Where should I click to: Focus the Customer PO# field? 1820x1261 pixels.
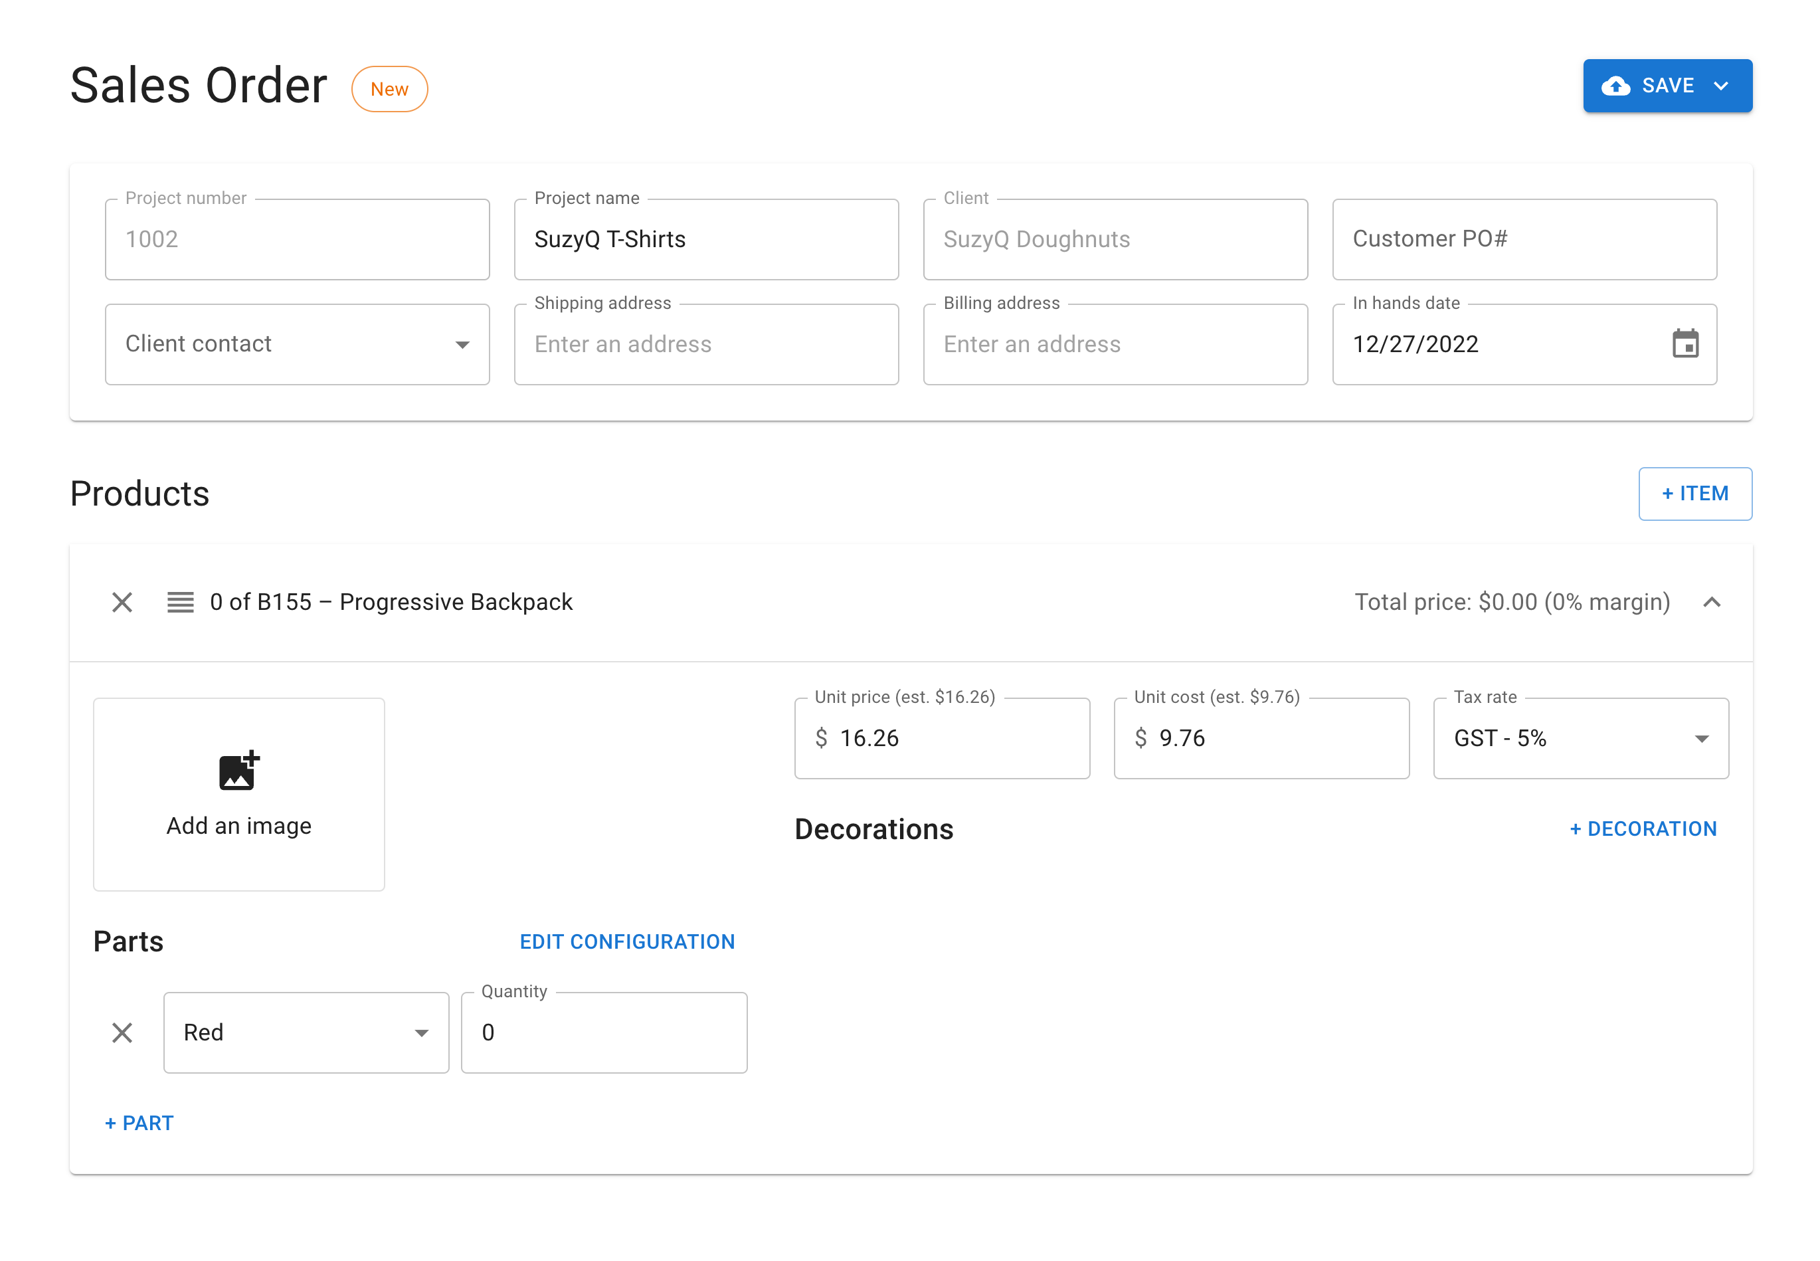(1524, 239)
